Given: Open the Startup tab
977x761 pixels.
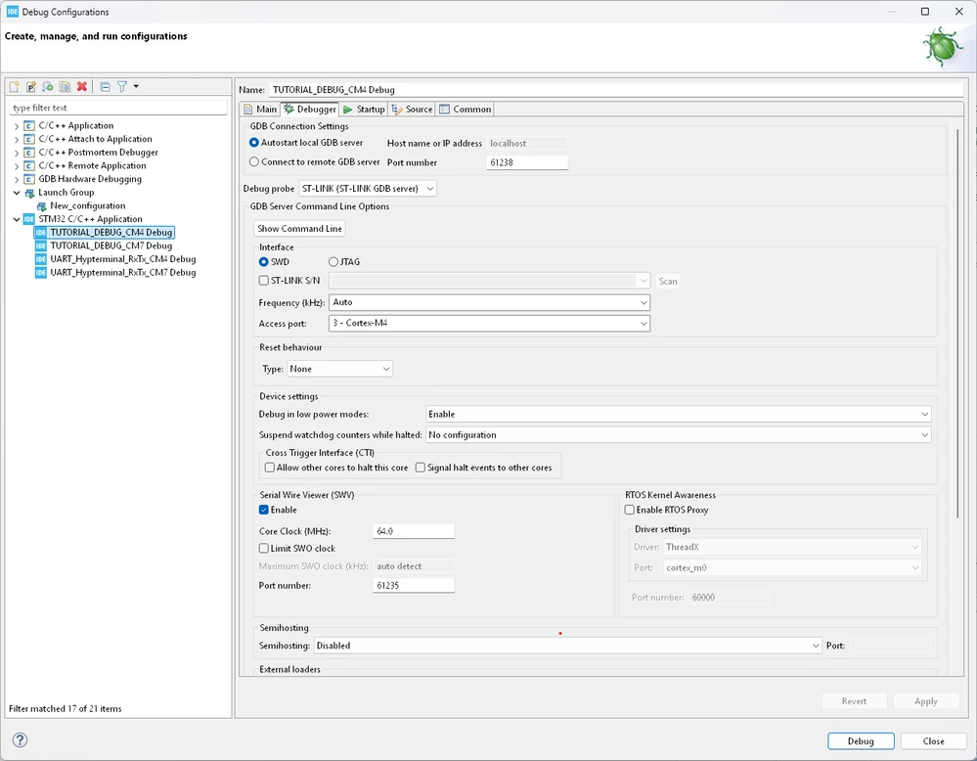Looking at the screenshot, I should [364, 110].
